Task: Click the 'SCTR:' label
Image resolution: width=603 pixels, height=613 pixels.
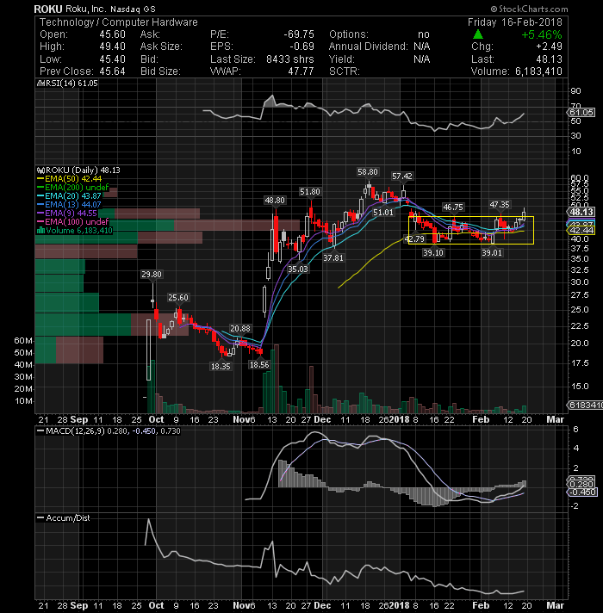Action: 344,71
